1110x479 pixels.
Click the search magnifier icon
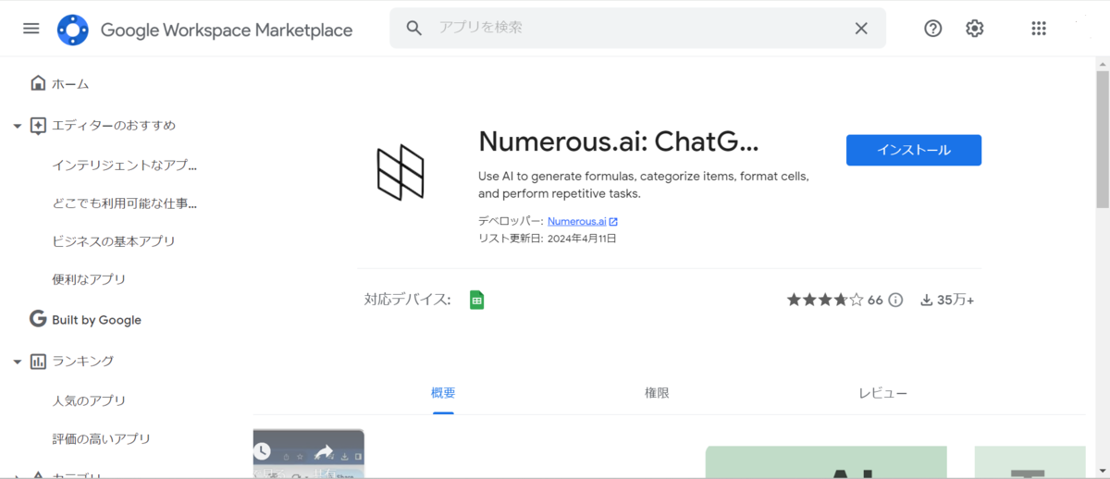pyautogui.click(x=415, y=28)
